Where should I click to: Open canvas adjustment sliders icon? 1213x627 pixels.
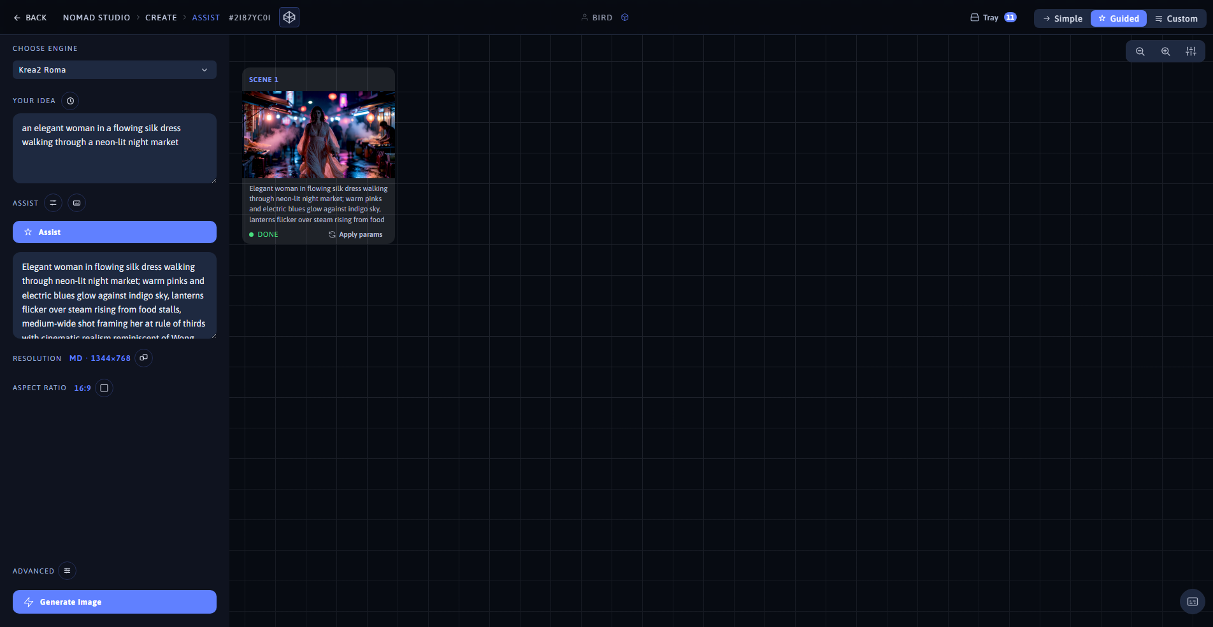1191,52
